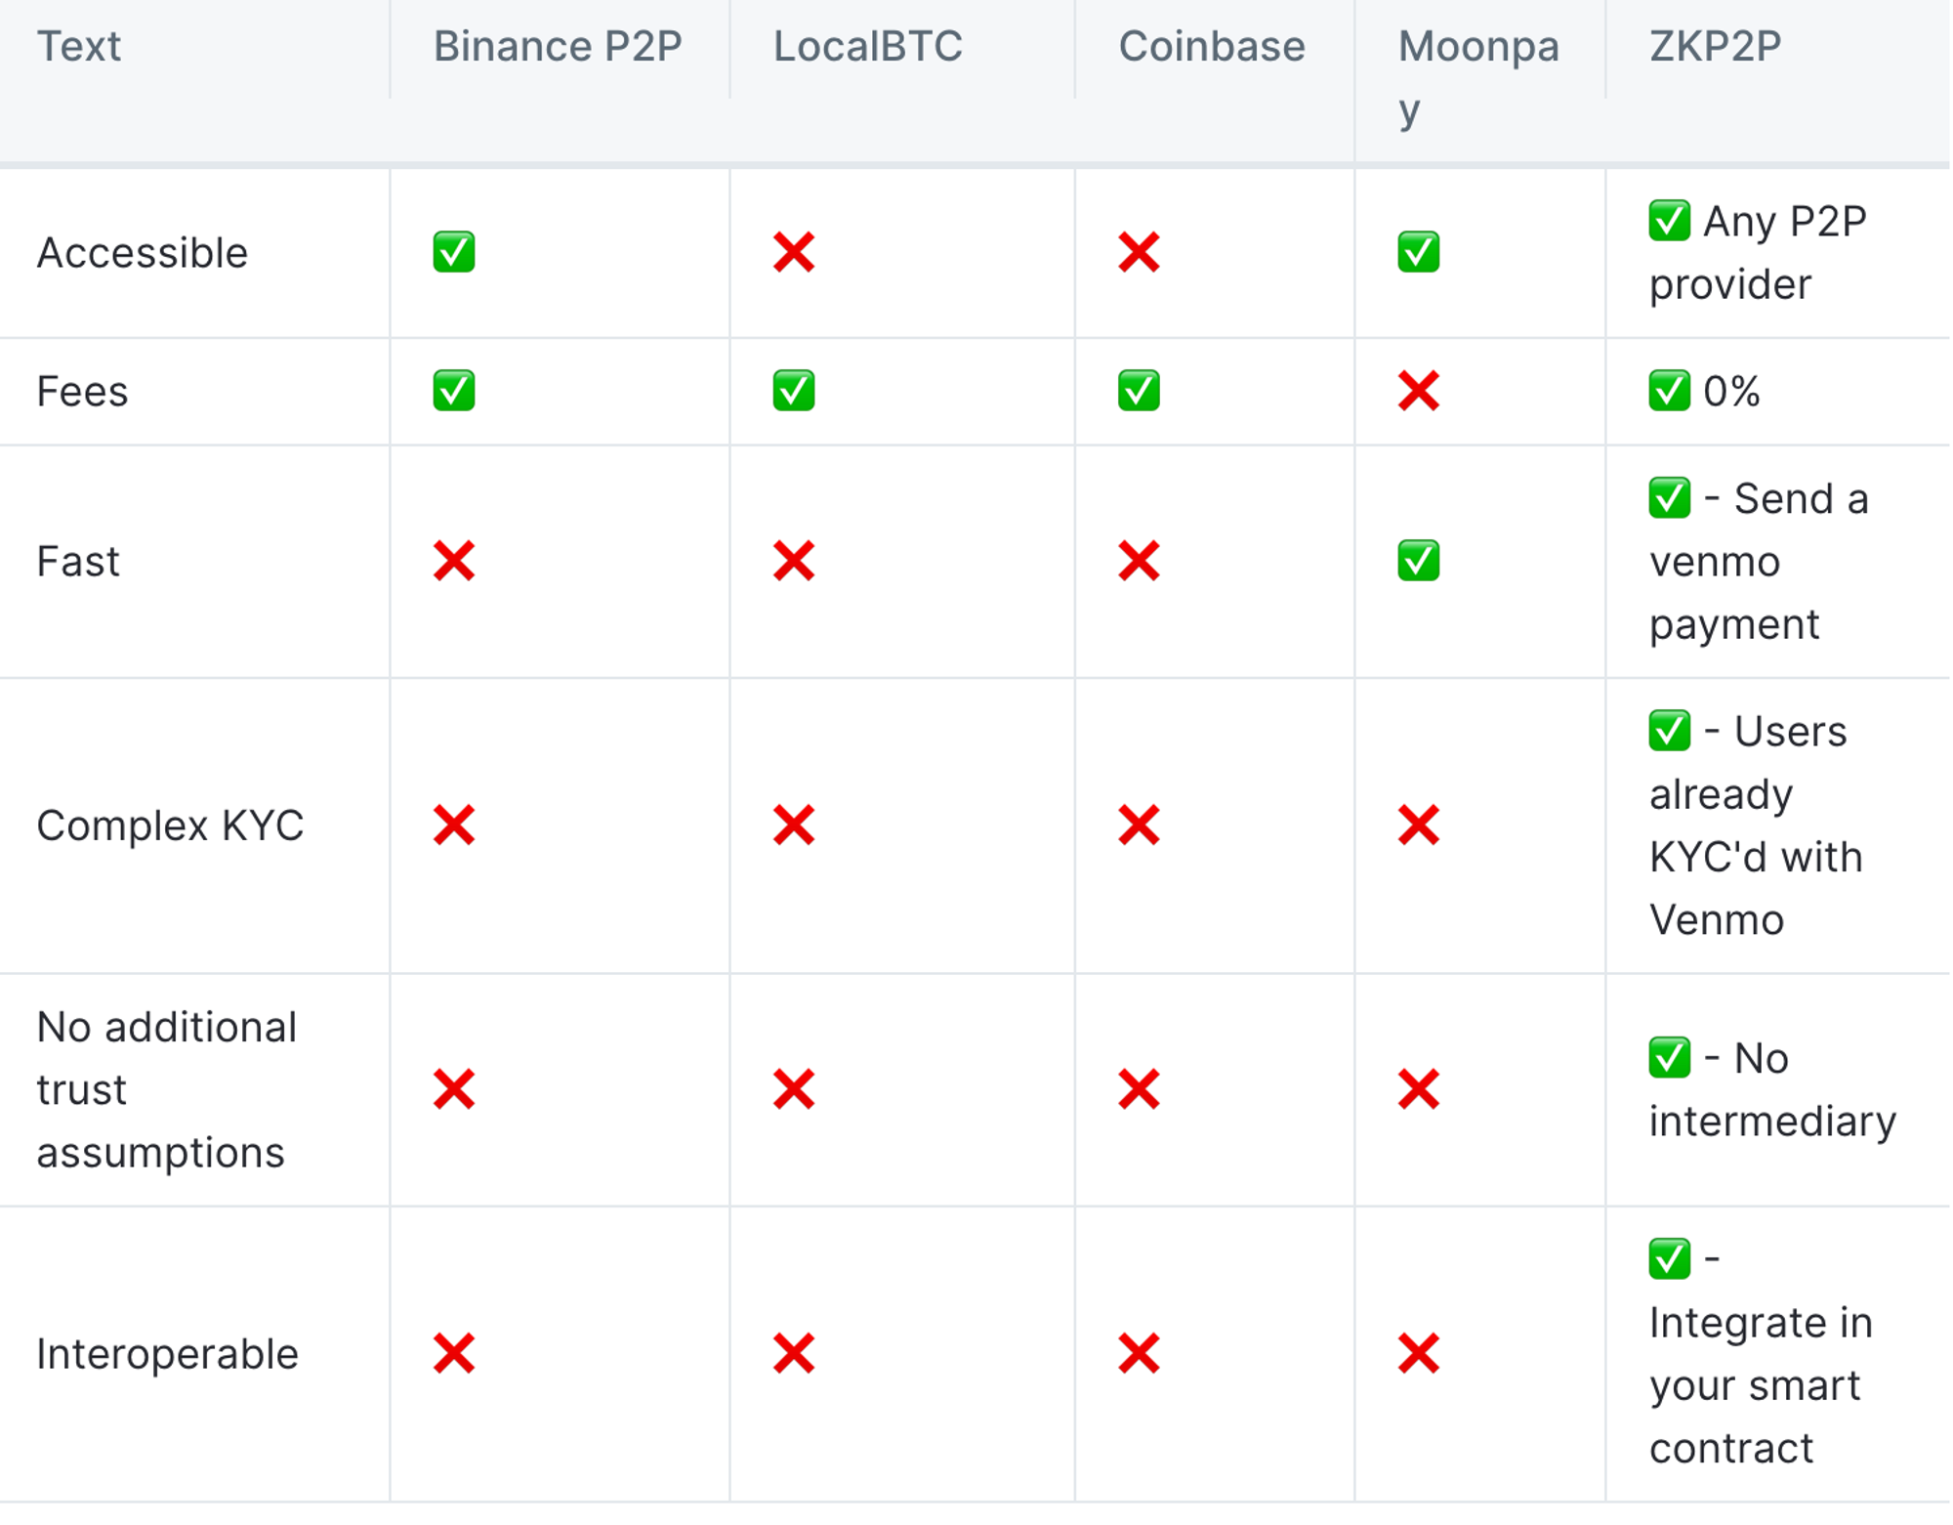Click the red X for Coinbase Interoperable
This screenshot has height=1525, width=1953.
point(1139,1353)
